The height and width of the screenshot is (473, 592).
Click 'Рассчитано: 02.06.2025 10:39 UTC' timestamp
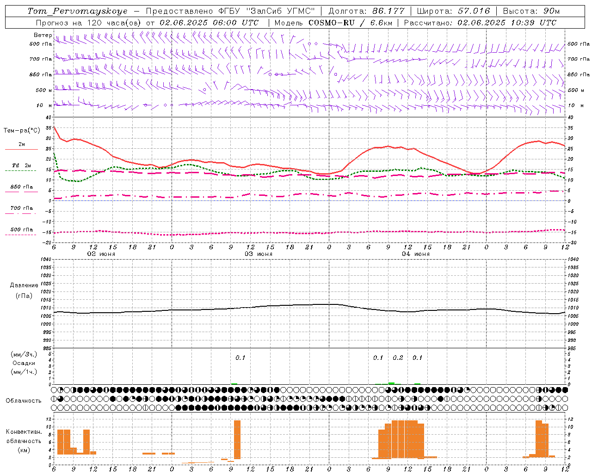click(x=480, y=23)
